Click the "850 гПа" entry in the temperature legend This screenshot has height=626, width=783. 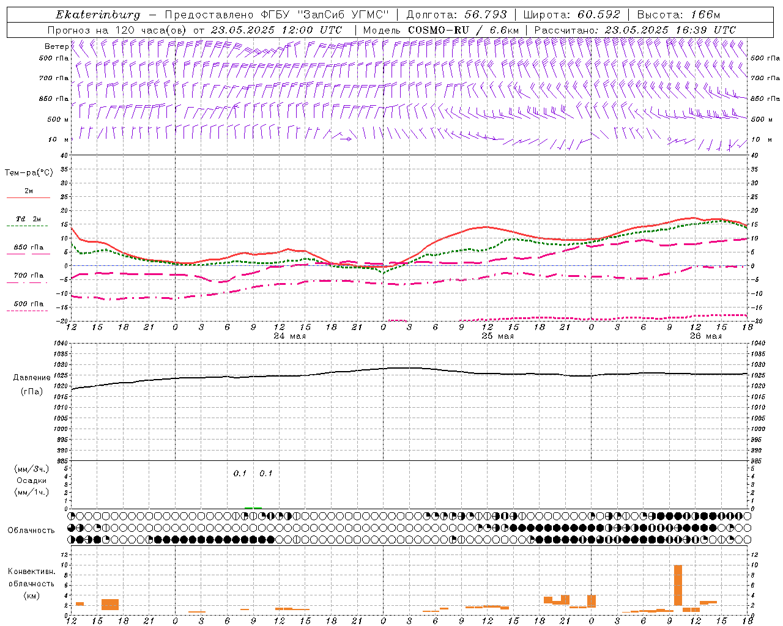click(x=29, y=248)
